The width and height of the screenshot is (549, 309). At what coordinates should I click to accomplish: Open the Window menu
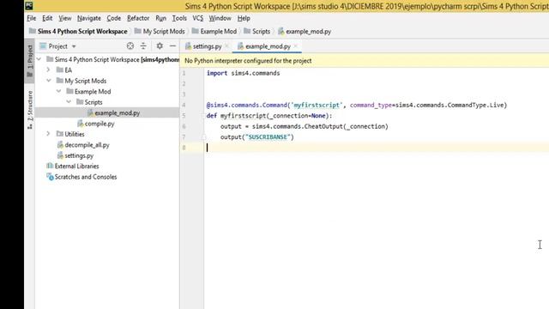click(220, 18)
